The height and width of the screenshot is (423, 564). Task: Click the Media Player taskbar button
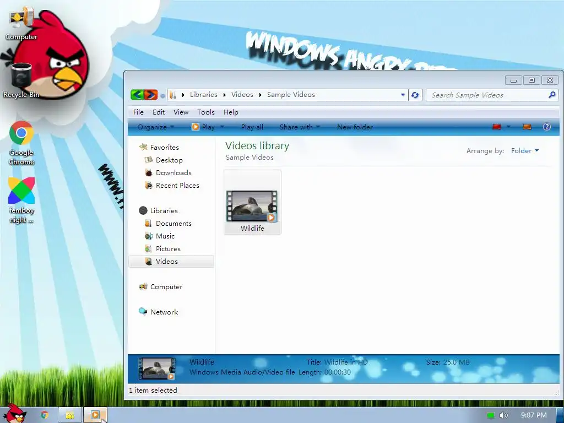(95, 415)
